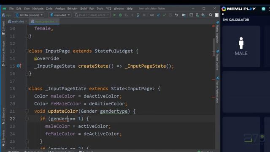Collapse updateColor method fold on line 21
Viewport: 270px width, 152px height.
27,111
